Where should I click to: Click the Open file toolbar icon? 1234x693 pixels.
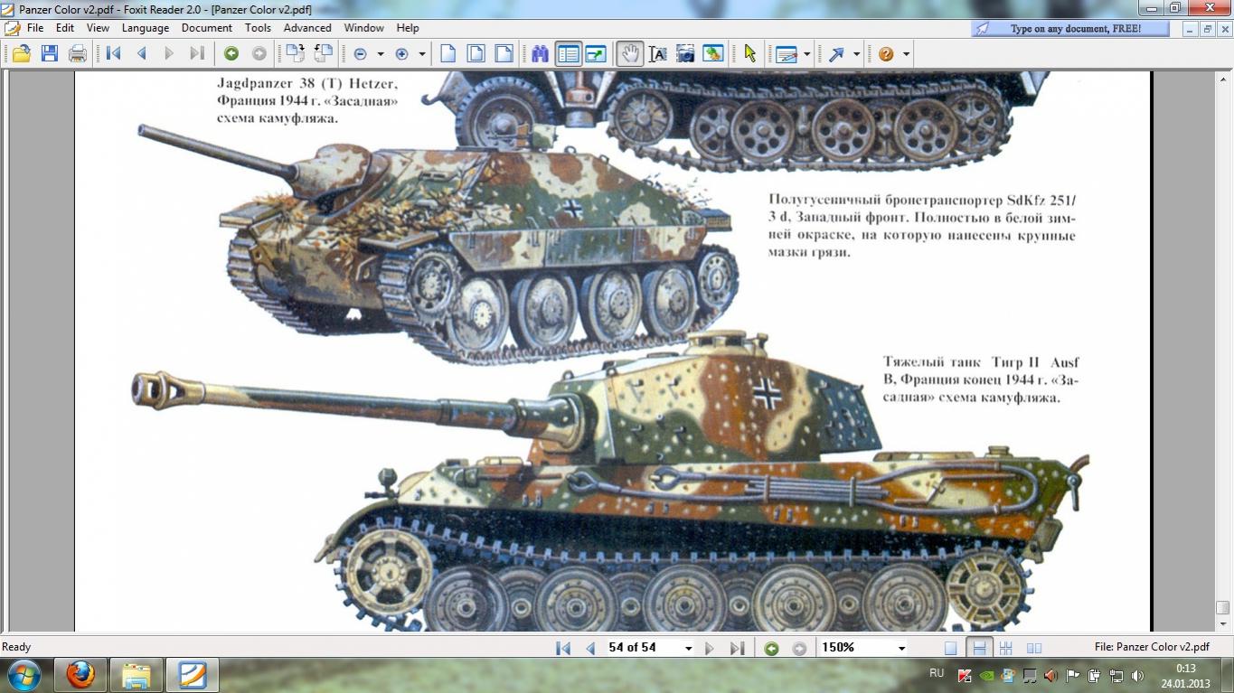click(x=21, y=54)
